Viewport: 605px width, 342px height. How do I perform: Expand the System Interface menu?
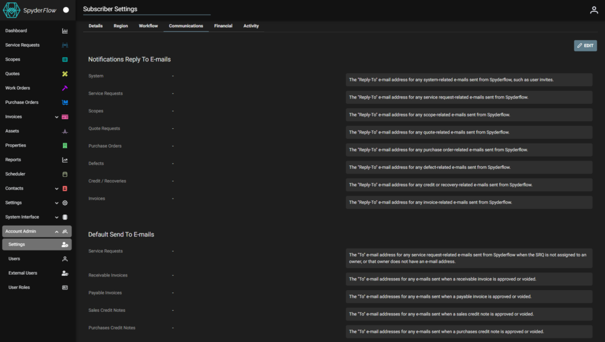[x=57, y=217]
